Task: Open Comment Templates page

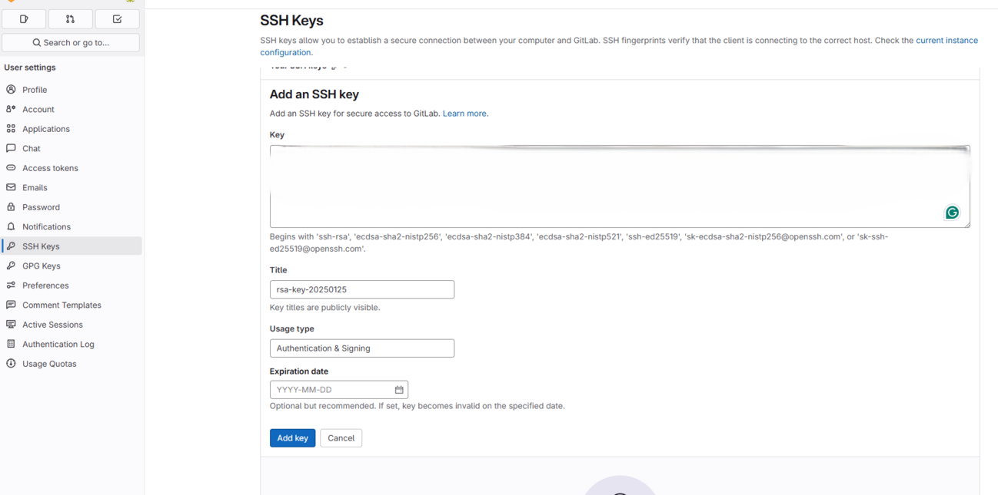Action: coord(72,305)
